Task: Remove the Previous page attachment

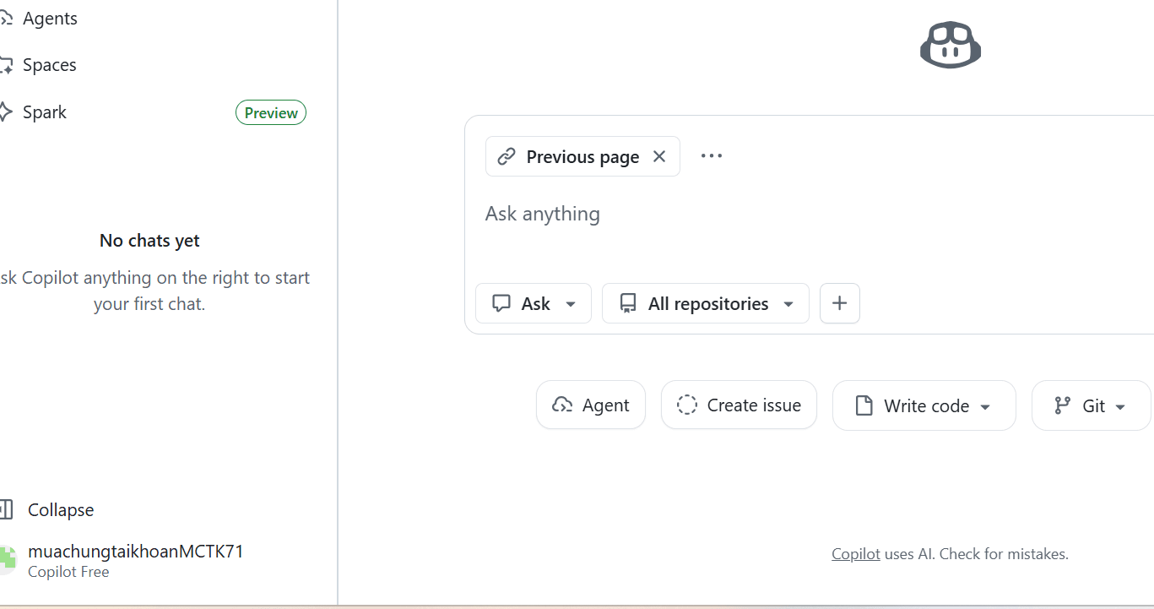Action: 659,156
